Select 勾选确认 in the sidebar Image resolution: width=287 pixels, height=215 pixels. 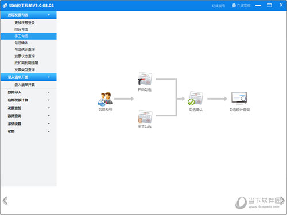pos(21,43)
